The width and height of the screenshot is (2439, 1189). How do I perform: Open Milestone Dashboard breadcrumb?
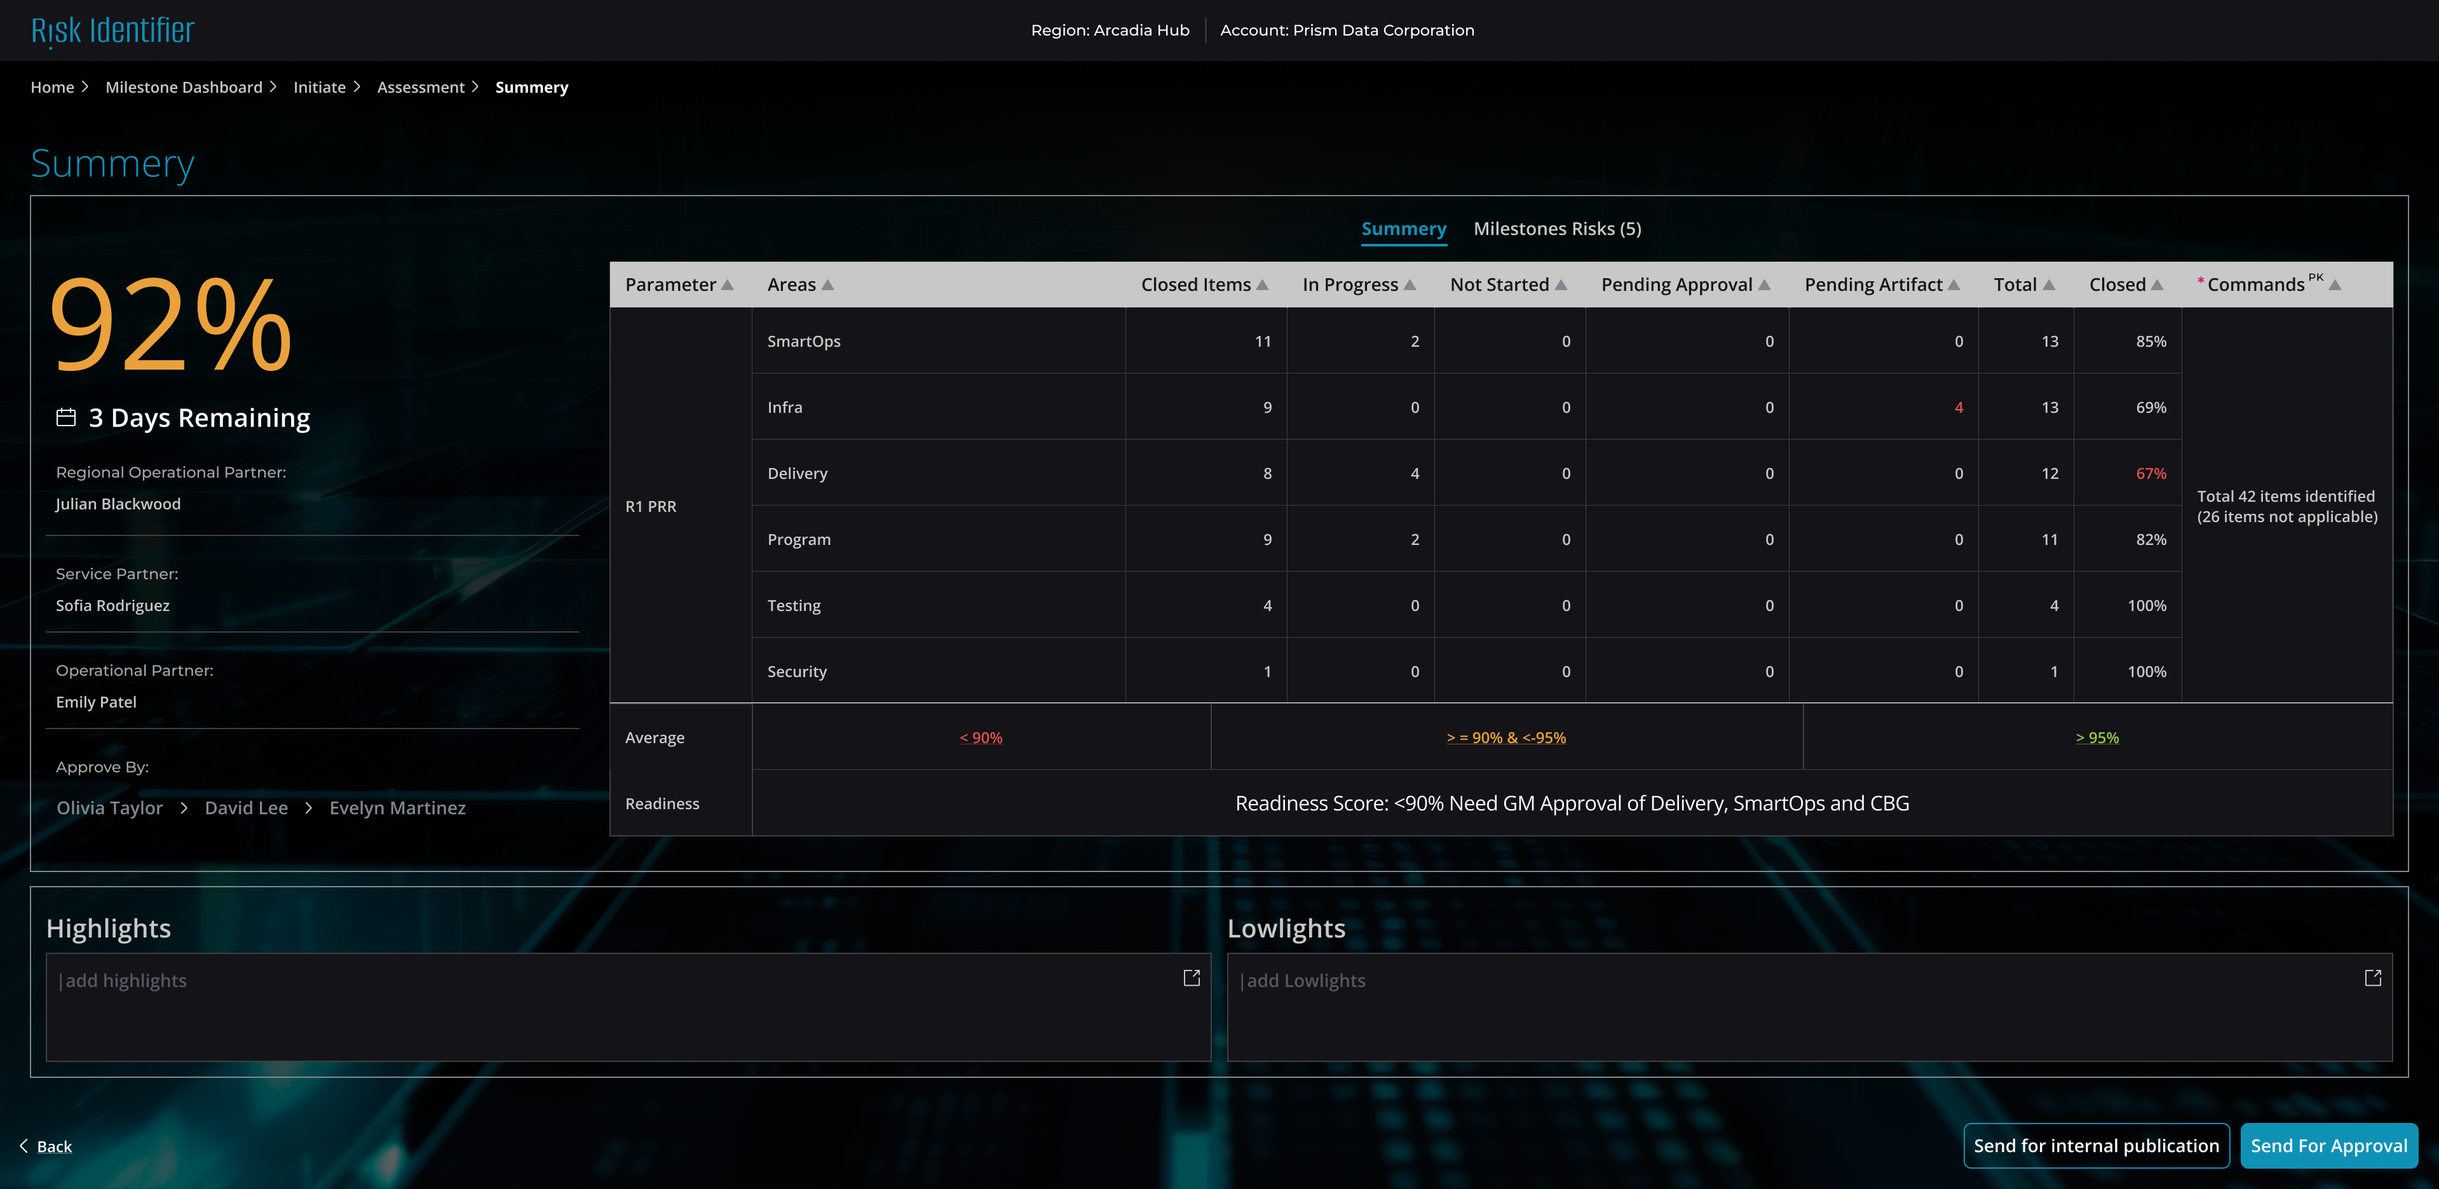(x=184, y=87)
